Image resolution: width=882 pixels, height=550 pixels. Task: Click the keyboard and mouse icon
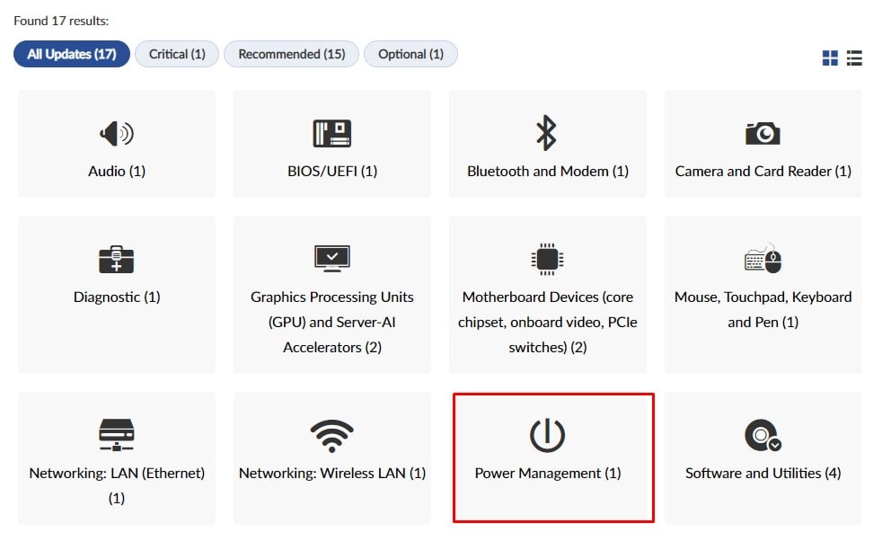(x=763, y=259)
